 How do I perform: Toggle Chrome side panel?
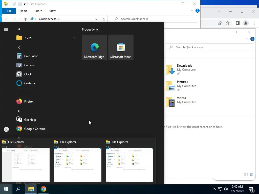(238, 23)
